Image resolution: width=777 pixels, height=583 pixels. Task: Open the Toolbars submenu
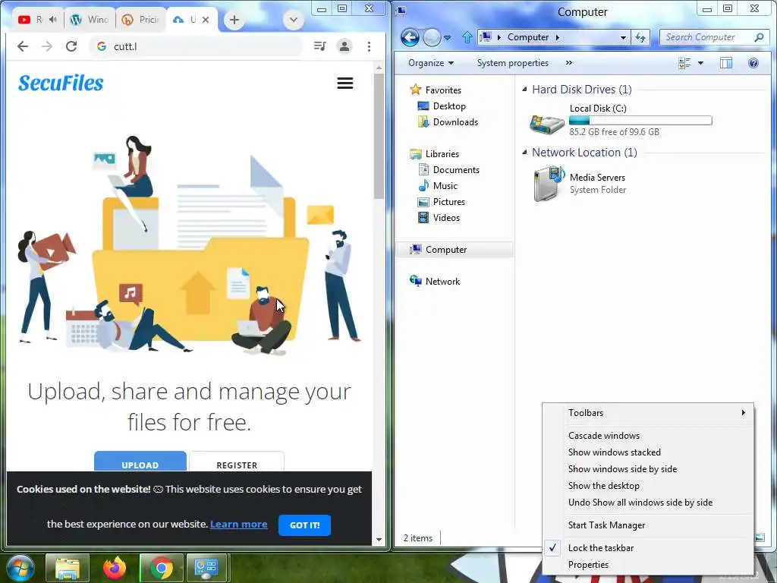point(648,412)
